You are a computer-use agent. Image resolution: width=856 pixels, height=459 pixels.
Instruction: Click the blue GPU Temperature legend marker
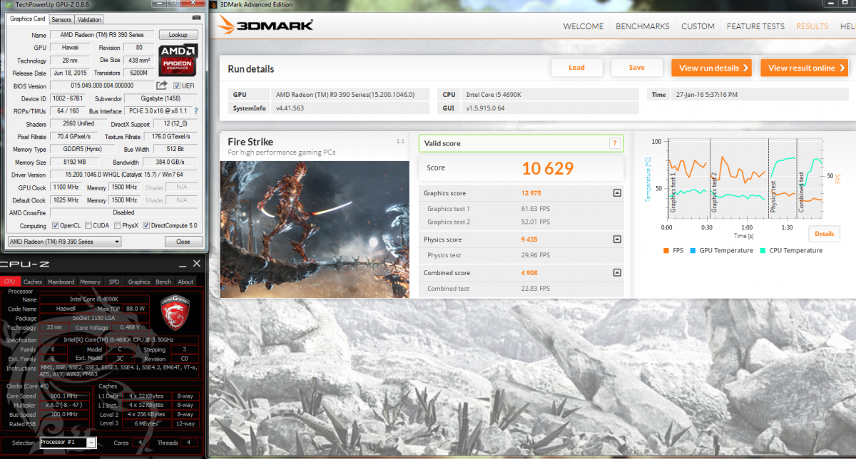692,250
